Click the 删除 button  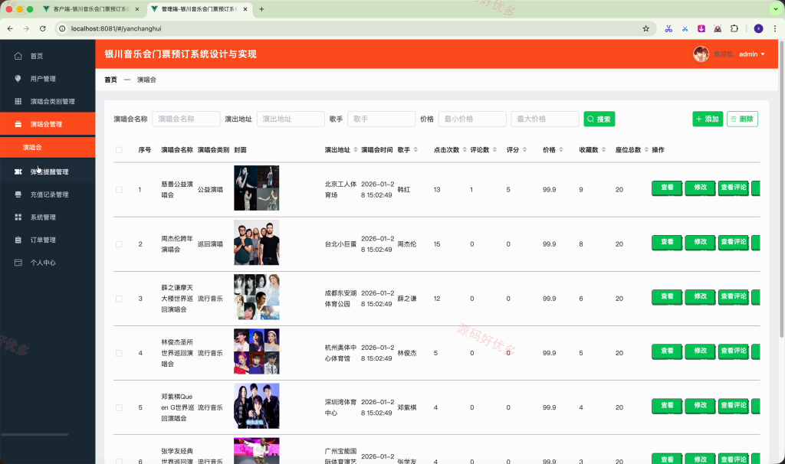tap(742, 119)
